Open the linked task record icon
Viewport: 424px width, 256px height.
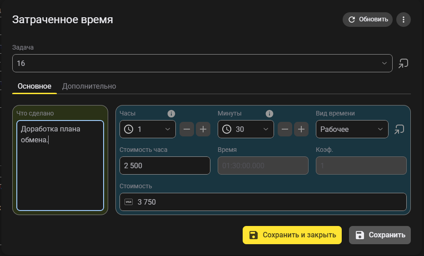pos(403,64)
